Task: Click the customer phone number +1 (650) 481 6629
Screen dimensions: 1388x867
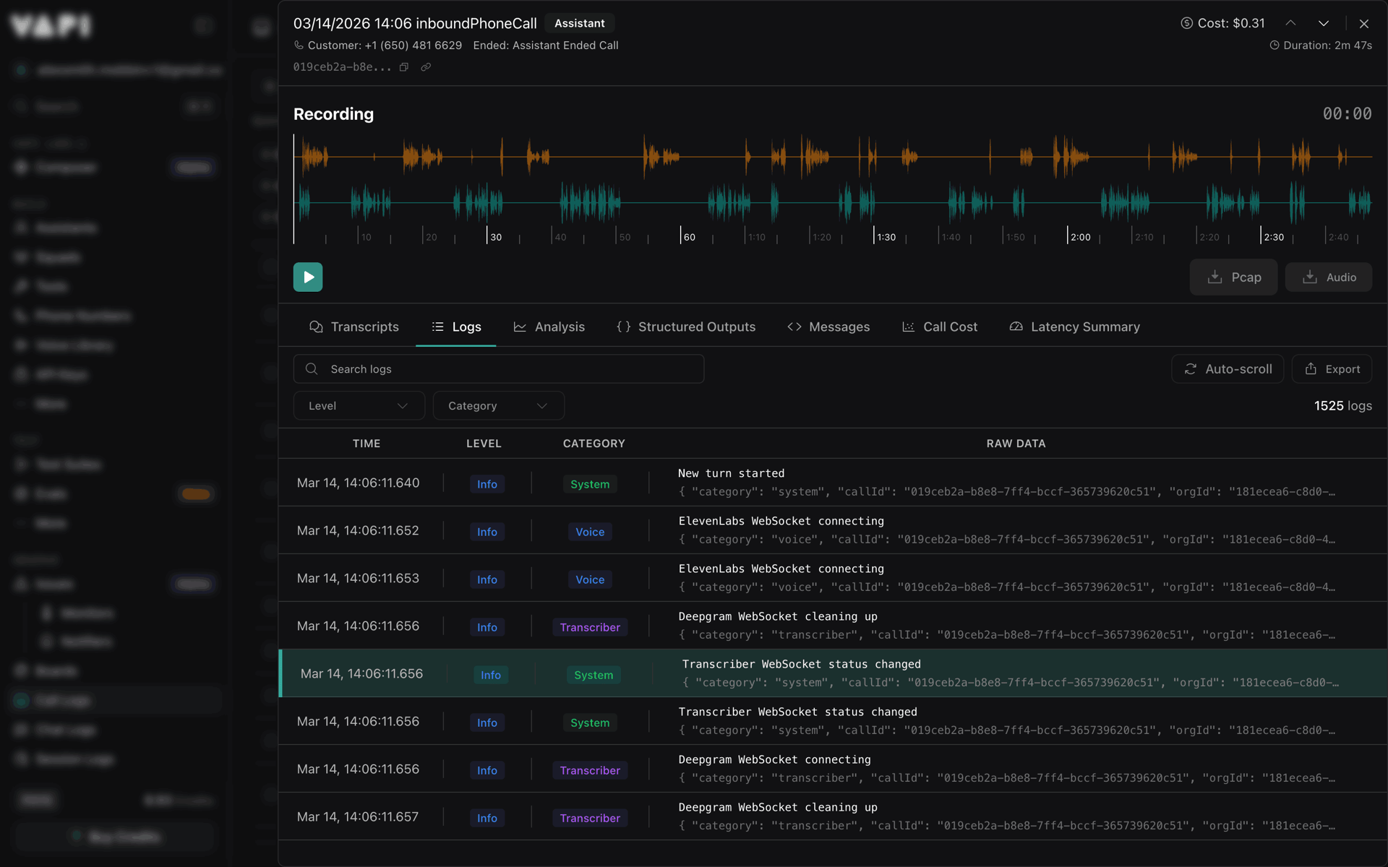Action: point(413,45)
